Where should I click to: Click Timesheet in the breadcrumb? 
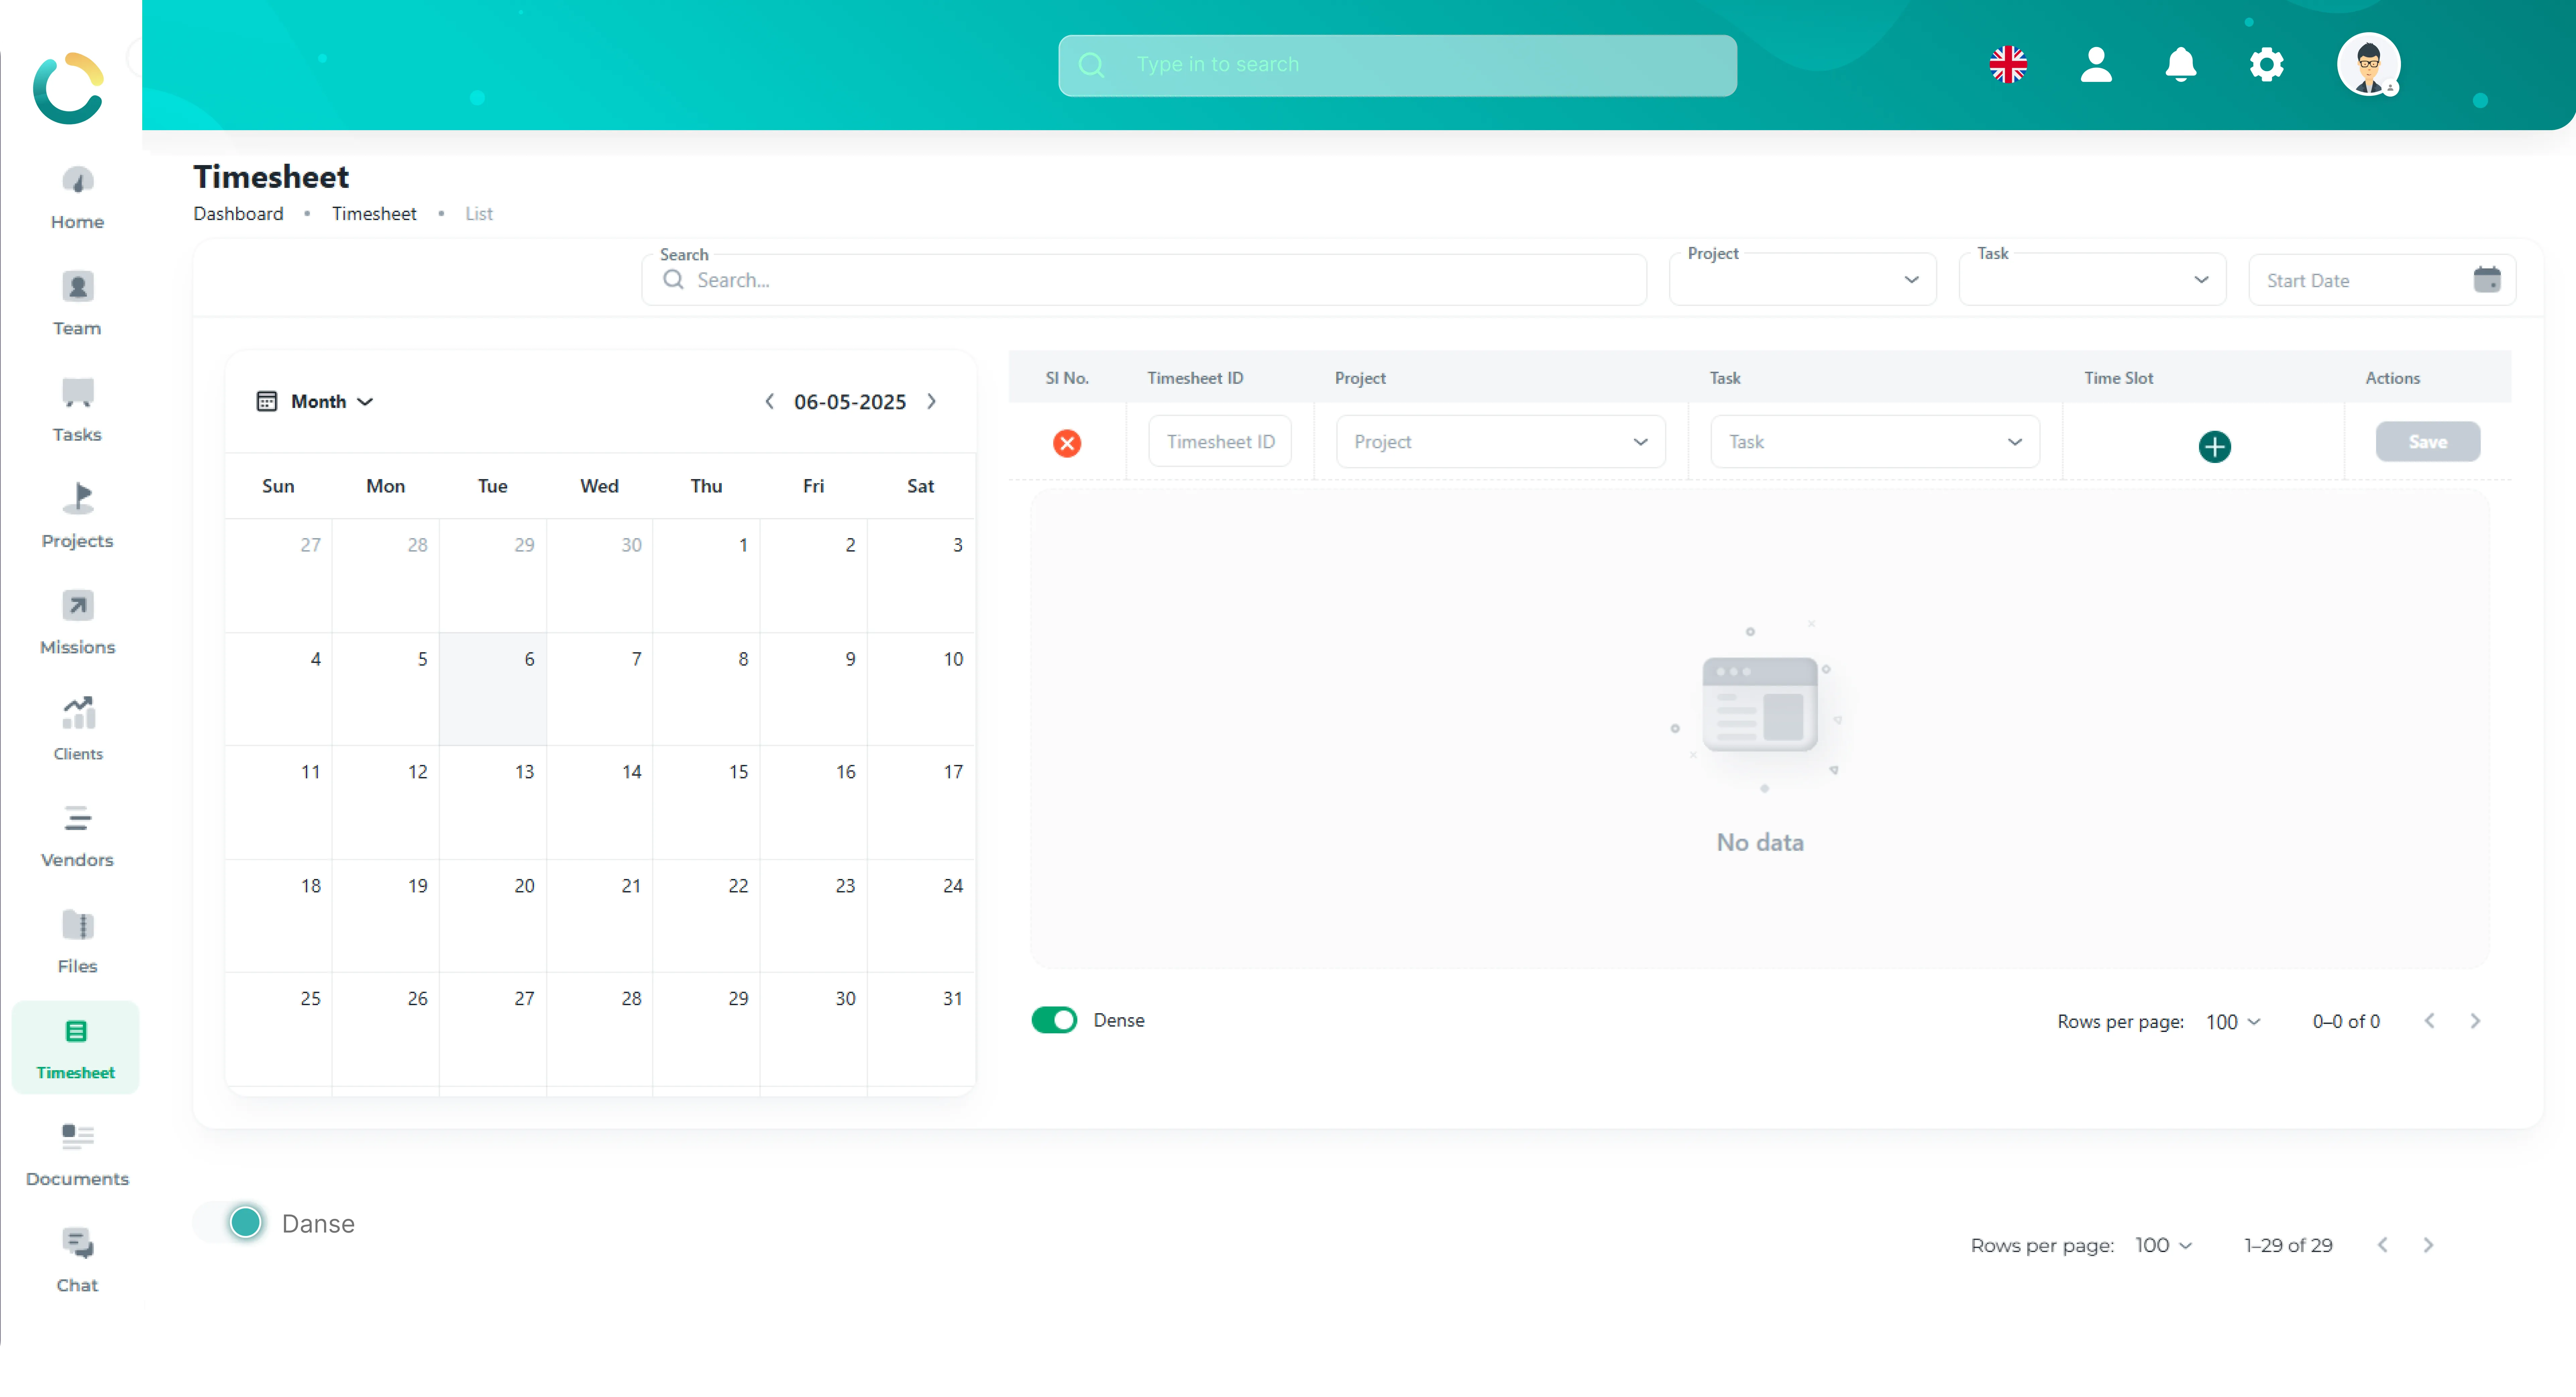coord(374,214)
